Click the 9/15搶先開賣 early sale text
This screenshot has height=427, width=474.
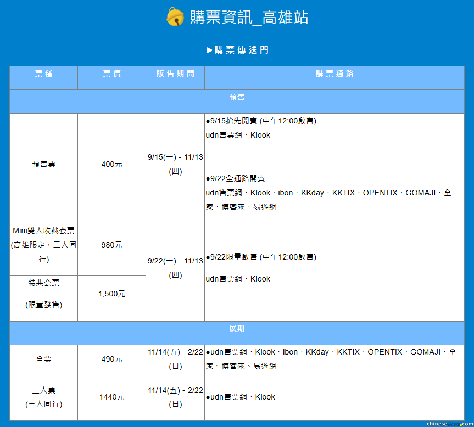(261, 121)
